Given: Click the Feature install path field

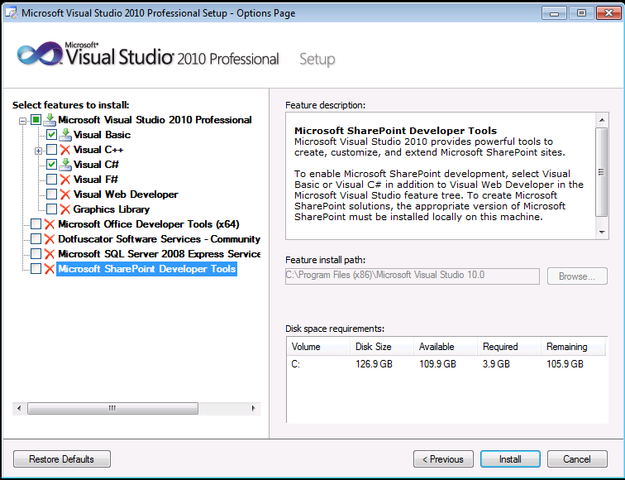Looking at the screenshot, I should [x=413, y=276].
